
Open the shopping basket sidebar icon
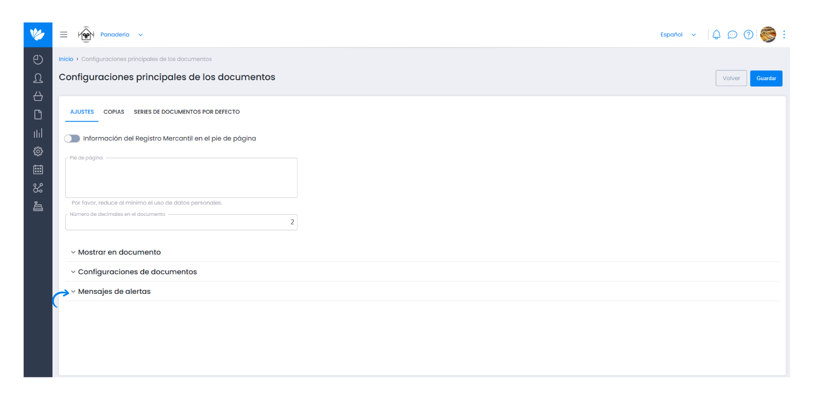coord(38,96)
